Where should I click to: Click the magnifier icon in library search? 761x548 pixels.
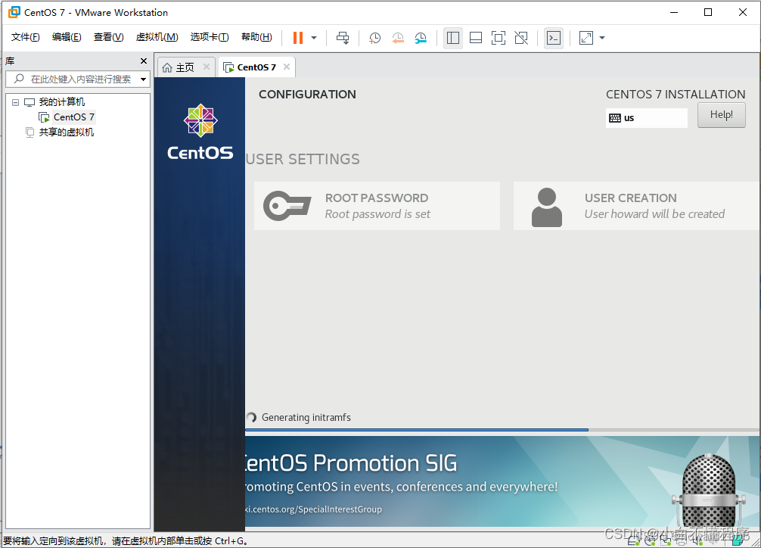coord(19,79)
